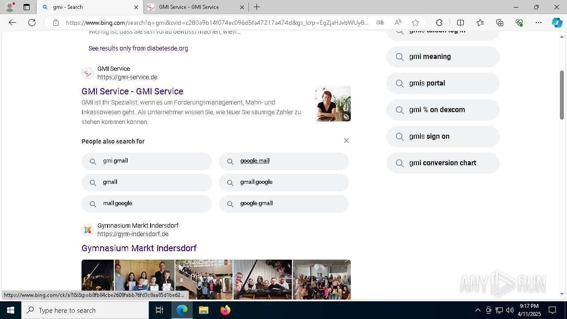
Task: Go back to the previous page
Action: click(x=12, y=23)
